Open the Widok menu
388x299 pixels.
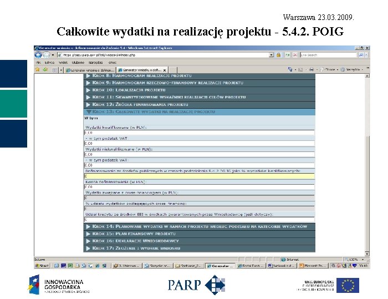[x=63, y=63]
